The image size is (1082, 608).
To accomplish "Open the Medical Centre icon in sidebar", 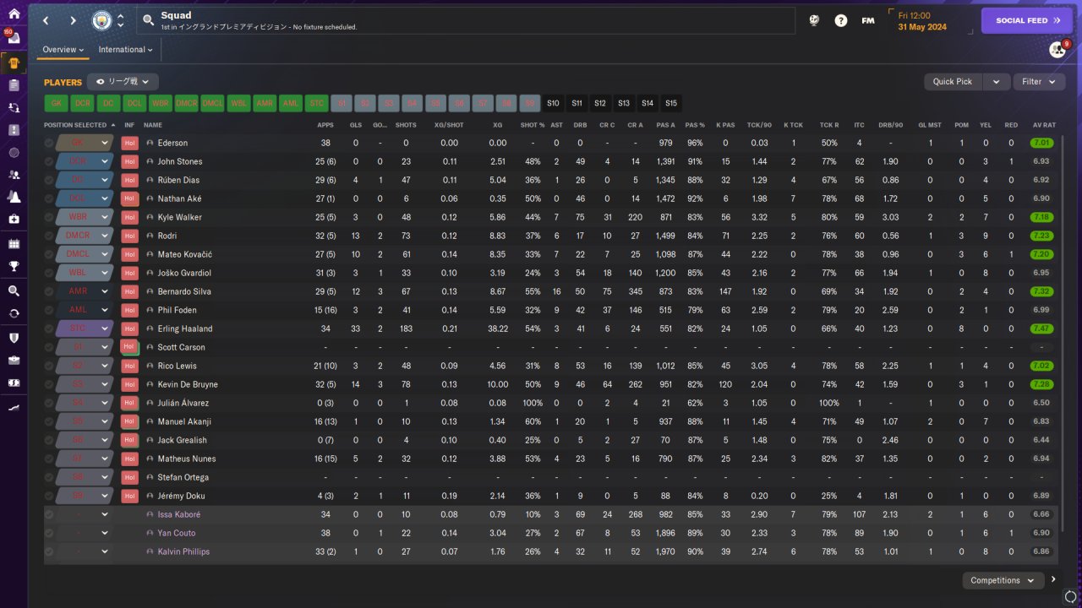I will 14,219.
